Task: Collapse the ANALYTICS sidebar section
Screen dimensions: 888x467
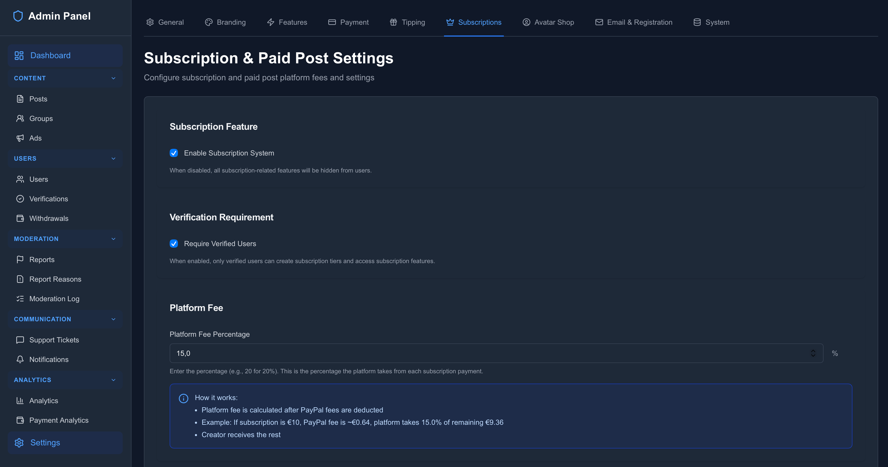Action: click(113, 380)
